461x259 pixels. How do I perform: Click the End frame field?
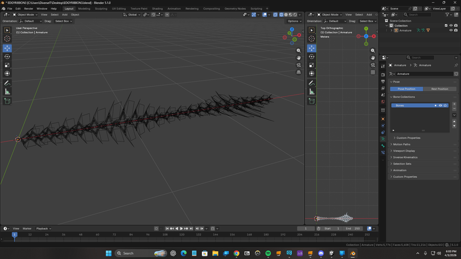(x=353, y=229)
